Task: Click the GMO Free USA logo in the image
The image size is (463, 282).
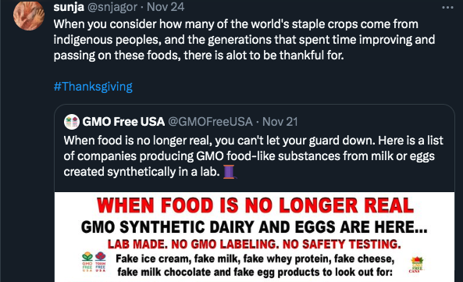Action: point(87,262)
